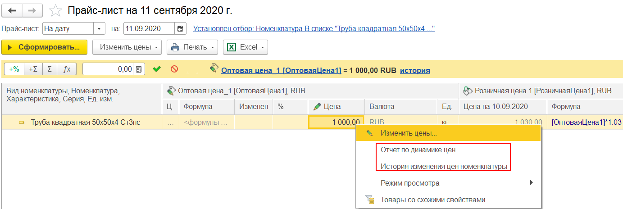Add page to favorites with star icon
Image resolution: width=623 pixels, height=209 pixels.
[x=55, y=10]
